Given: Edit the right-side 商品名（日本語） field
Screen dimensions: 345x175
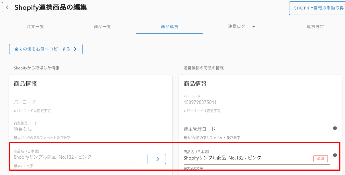Looking at the screenshot, I should tap(246, 157).
